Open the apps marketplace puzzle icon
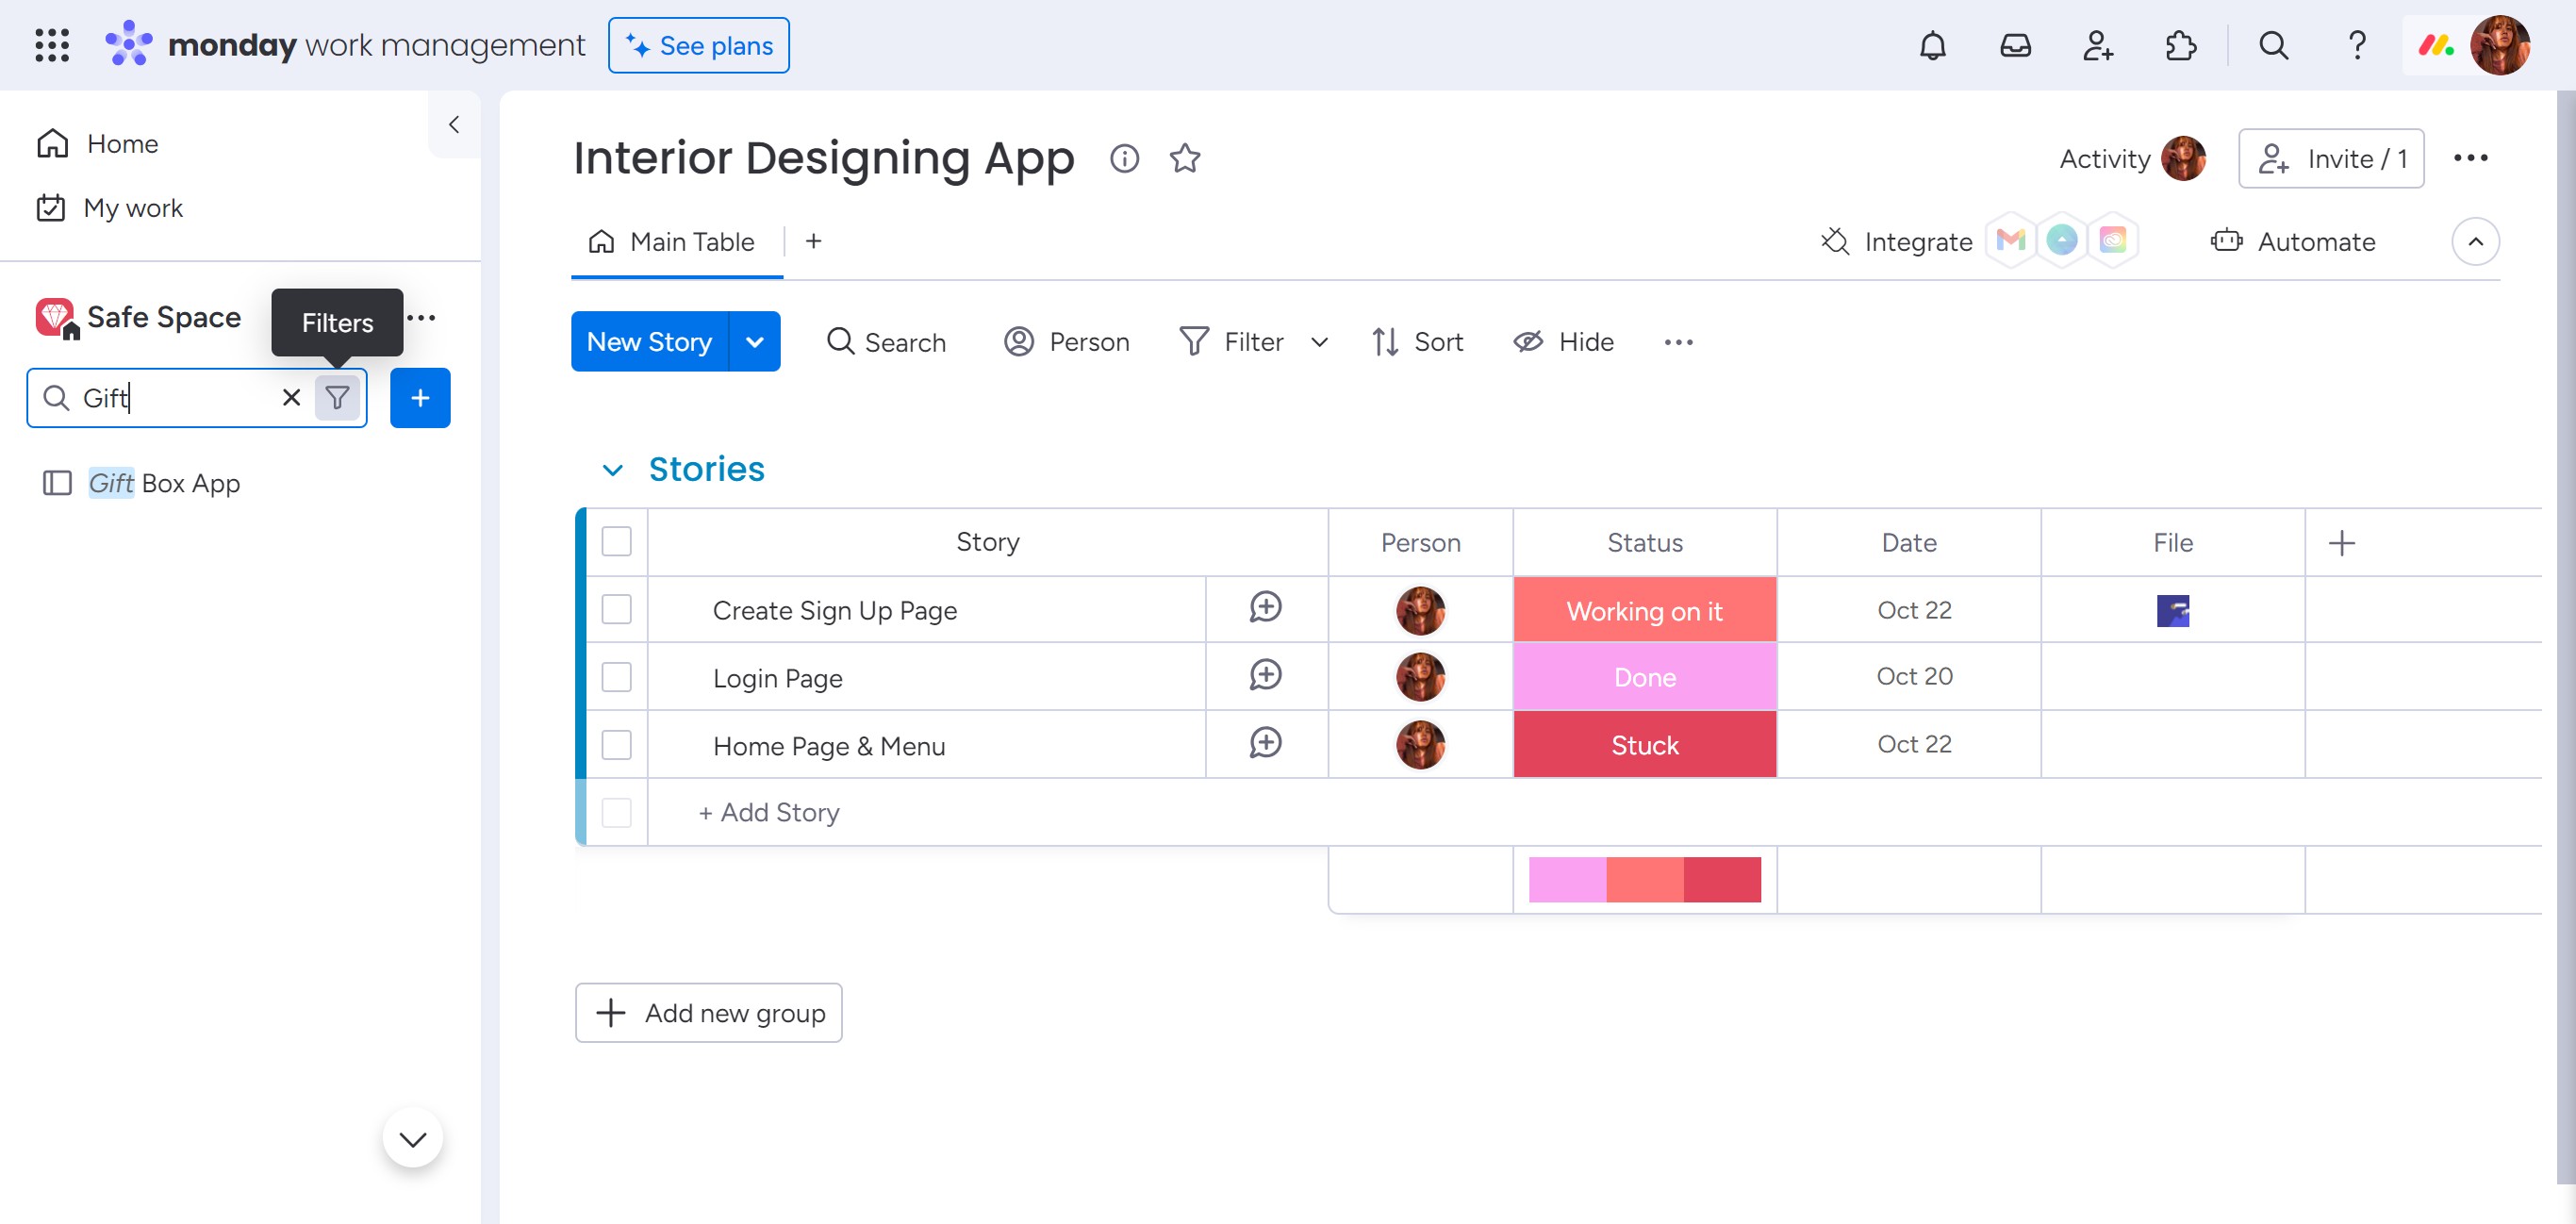Viewport: 2576px width, 1224px height. [x=2179, y=45]
